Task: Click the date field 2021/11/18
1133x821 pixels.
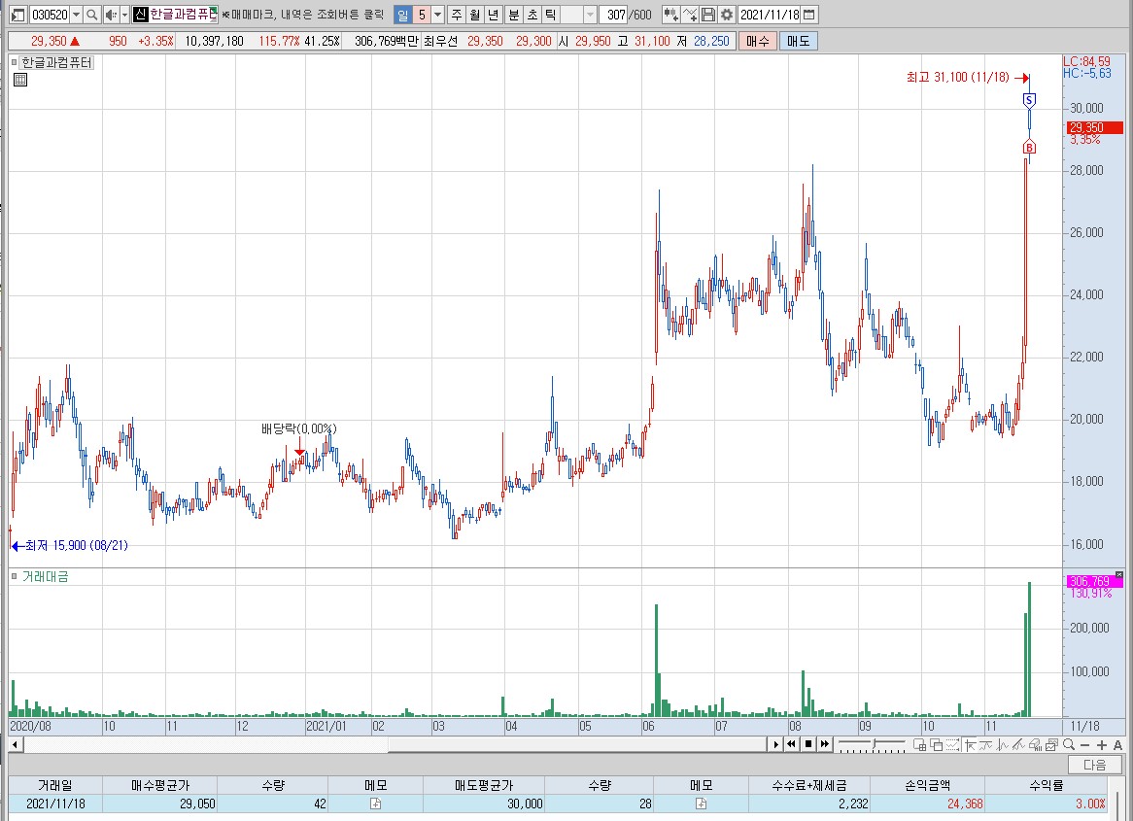Action: pyautogui.click(x=770, y=15)
